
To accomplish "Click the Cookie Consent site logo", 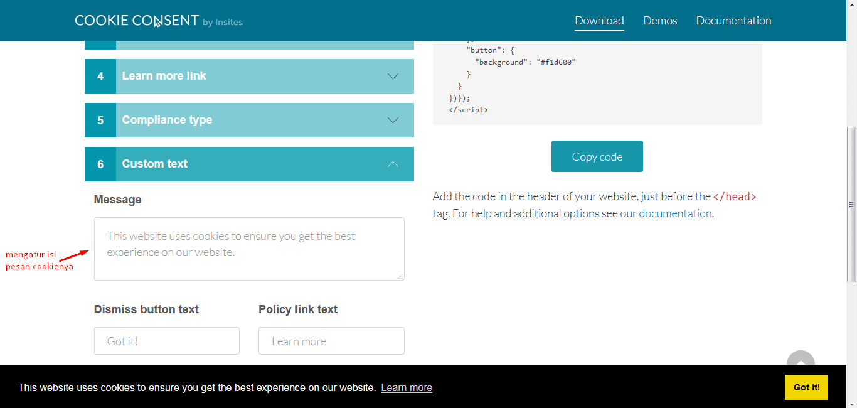I will click(159, 21).
